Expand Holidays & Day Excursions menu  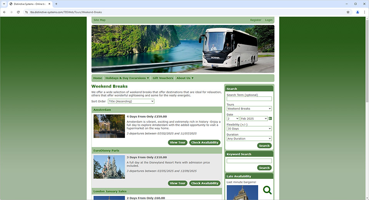pyautogui.click(x=127, y=78)
